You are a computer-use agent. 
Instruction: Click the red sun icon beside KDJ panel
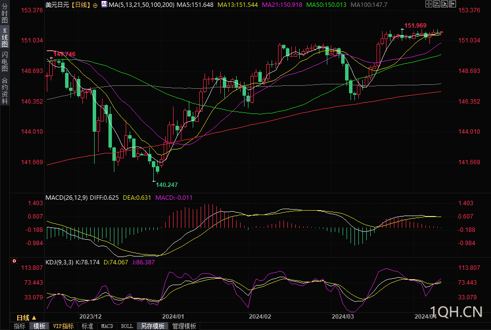click(x=14, y=261)
